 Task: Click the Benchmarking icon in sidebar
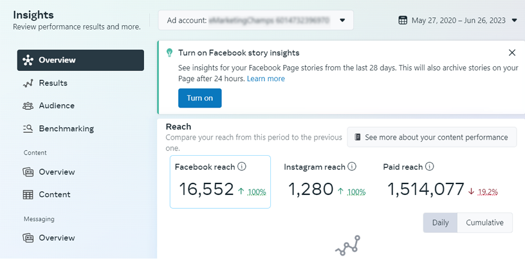click(28, 129)
